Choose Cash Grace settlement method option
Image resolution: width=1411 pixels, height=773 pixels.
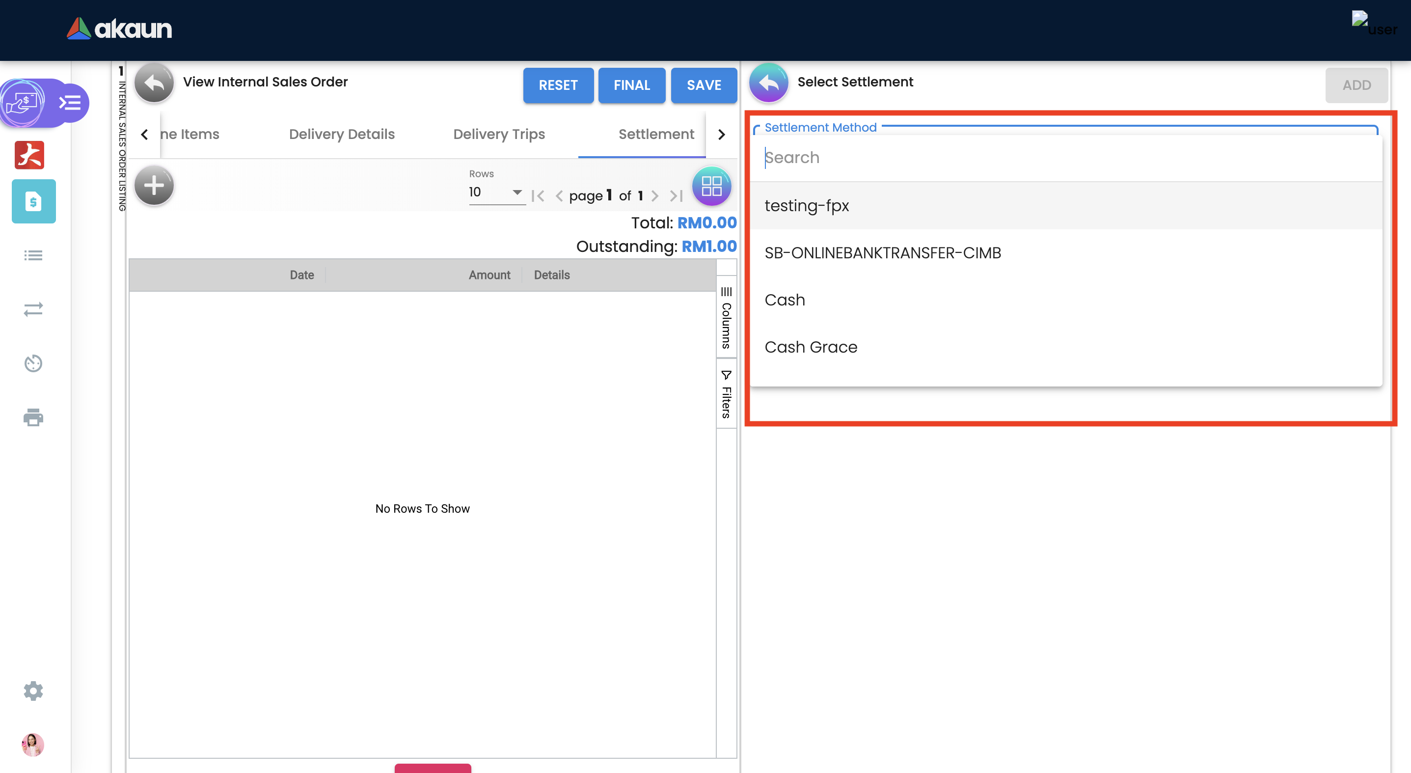point(811,347)
